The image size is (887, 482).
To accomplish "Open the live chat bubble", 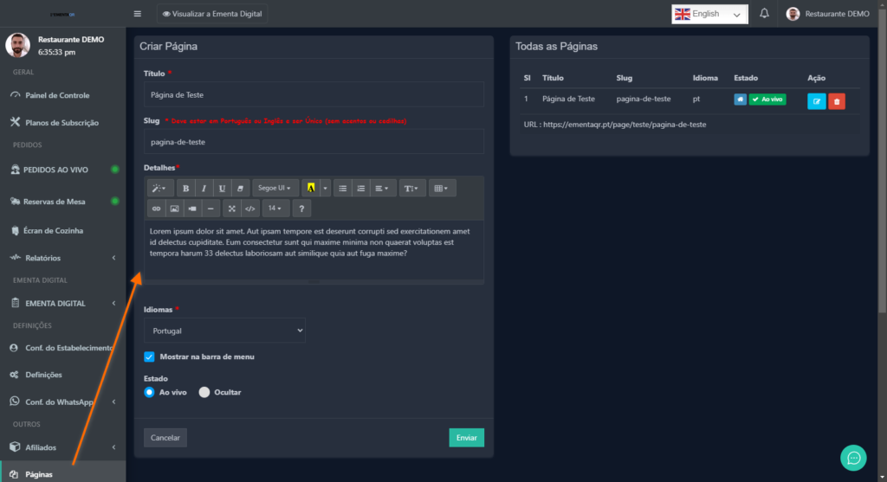I will [x=853, y=458].
